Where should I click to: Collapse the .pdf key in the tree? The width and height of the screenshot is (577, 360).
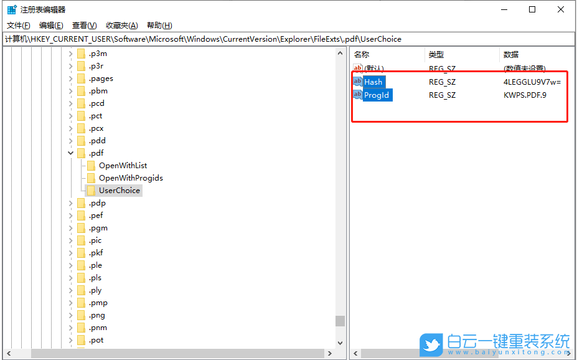[x=70, y=153]
